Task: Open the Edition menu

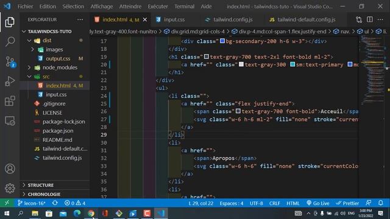Action: (48, 7)
